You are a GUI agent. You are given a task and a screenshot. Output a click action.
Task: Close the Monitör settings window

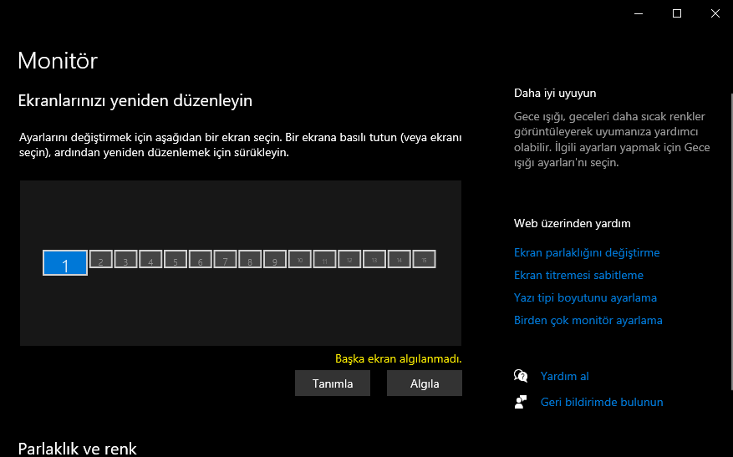715,13
